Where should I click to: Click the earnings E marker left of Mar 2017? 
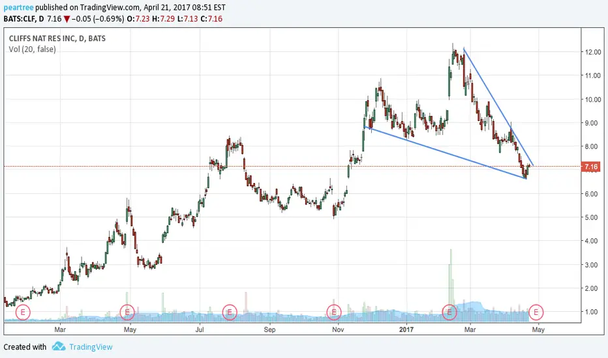[x=449, y=312]
